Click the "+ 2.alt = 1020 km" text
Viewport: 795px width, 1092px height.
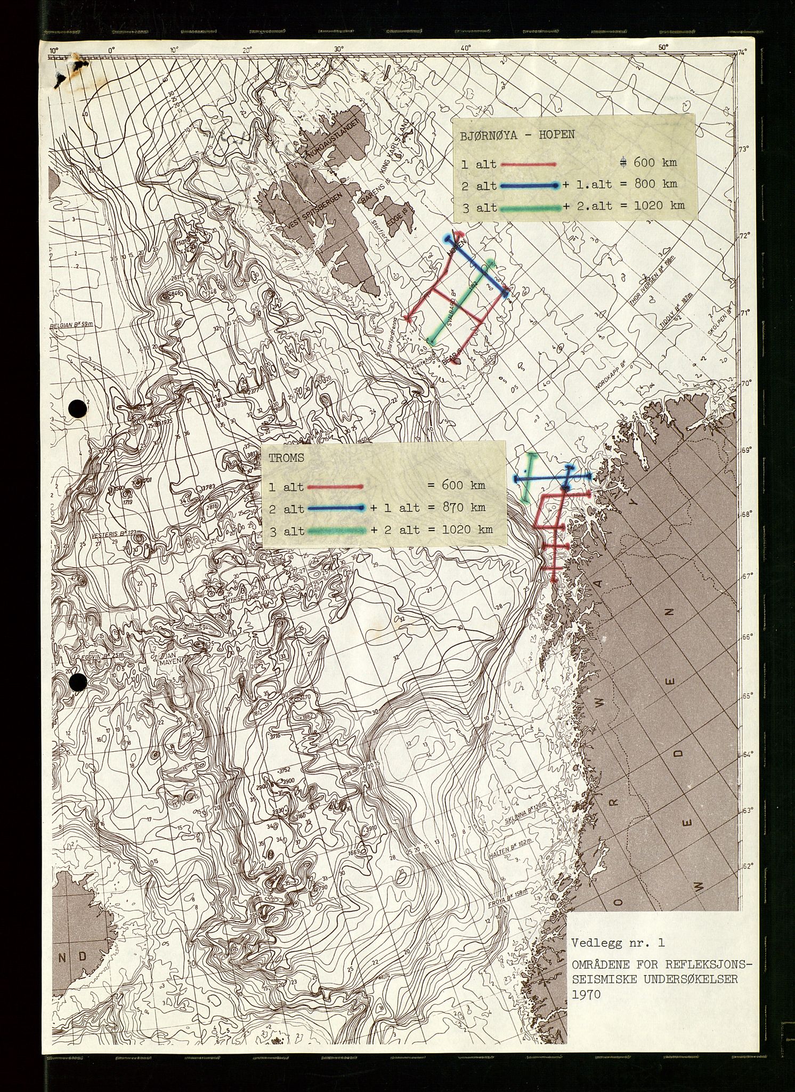coord(624,207)
